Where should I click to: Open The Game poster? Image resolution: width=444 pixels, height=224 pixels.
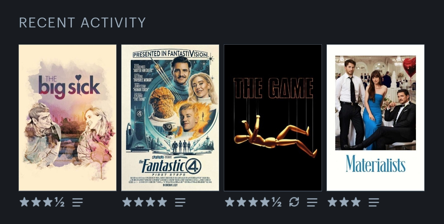tap(273, 118)
